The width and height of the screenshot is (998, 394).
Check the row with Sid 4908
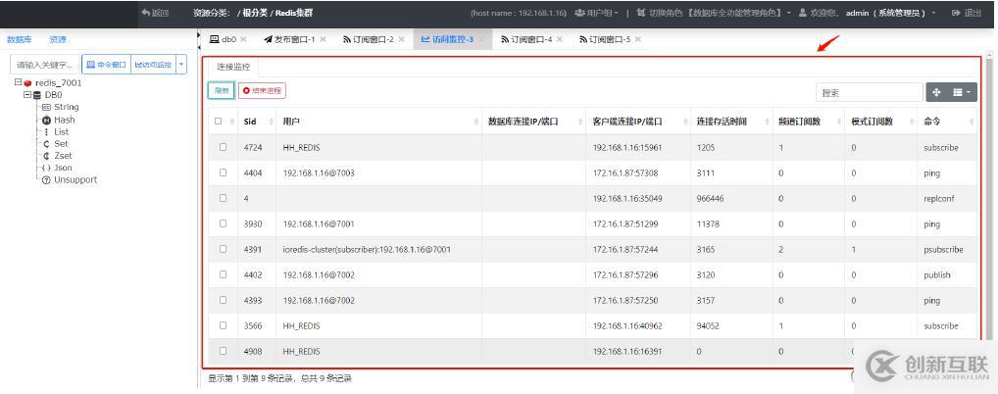point(223,351)
